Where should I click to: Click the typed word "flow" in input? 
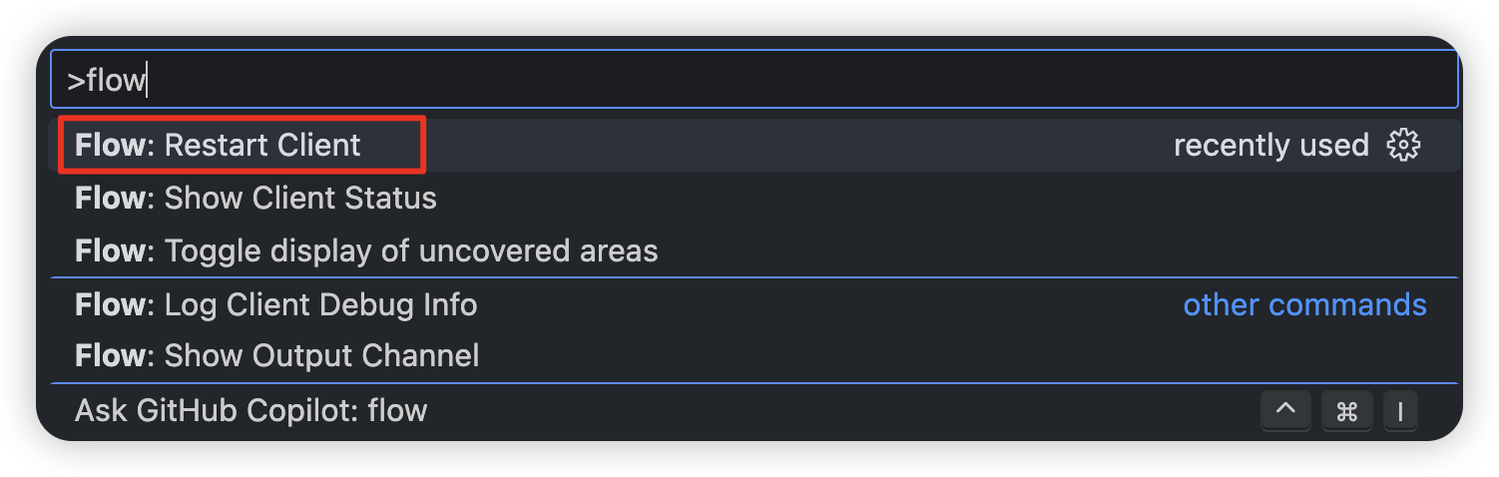(116, 80)
